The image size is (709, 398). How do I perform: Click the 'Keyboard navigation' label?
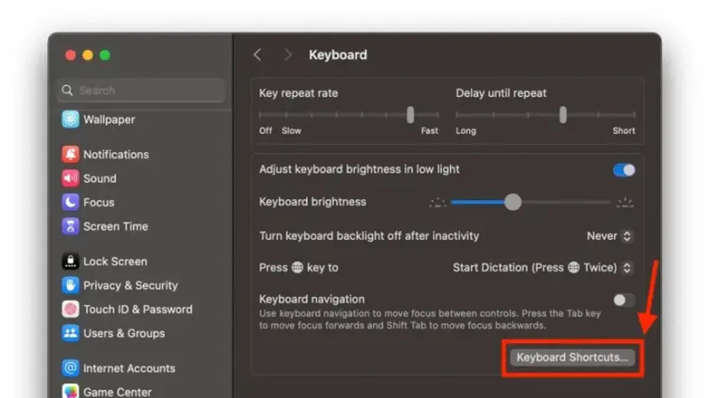[x=312, y=299]
